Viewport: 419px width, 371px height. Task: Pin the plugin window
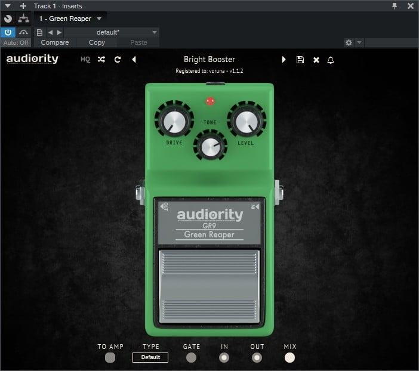[395, 5]
